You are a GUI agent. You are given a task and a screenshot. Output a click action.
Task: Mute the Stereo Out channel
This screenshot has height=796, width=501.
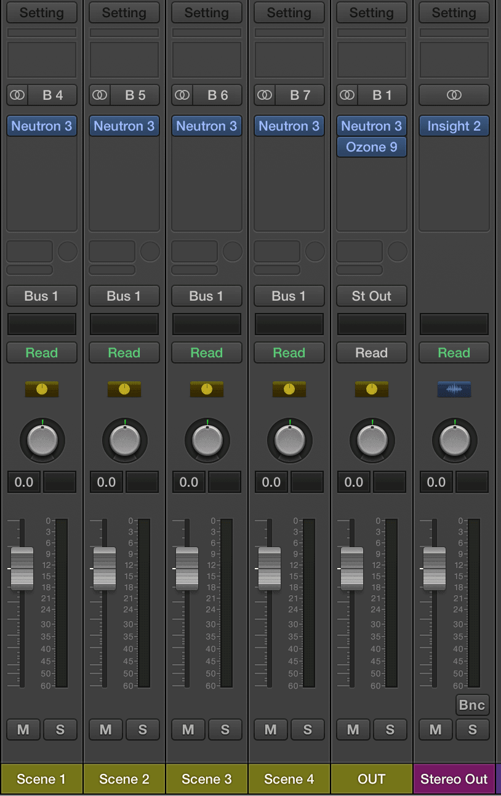436,729
